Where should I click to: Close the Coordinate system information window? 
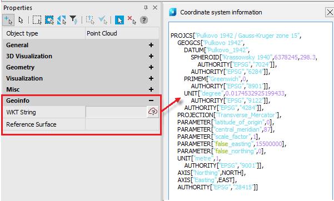[x=330, y=12]
